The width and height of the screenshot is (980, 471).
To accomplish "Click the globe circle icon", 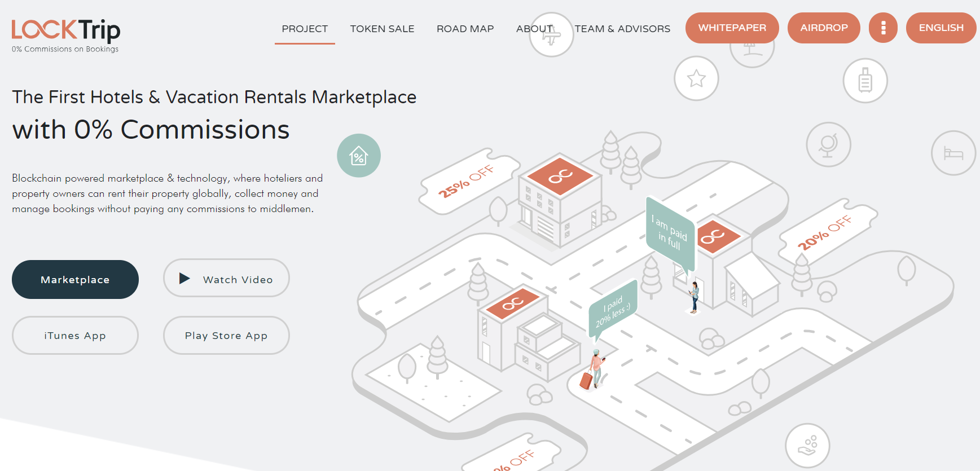I will coord(828,145).
